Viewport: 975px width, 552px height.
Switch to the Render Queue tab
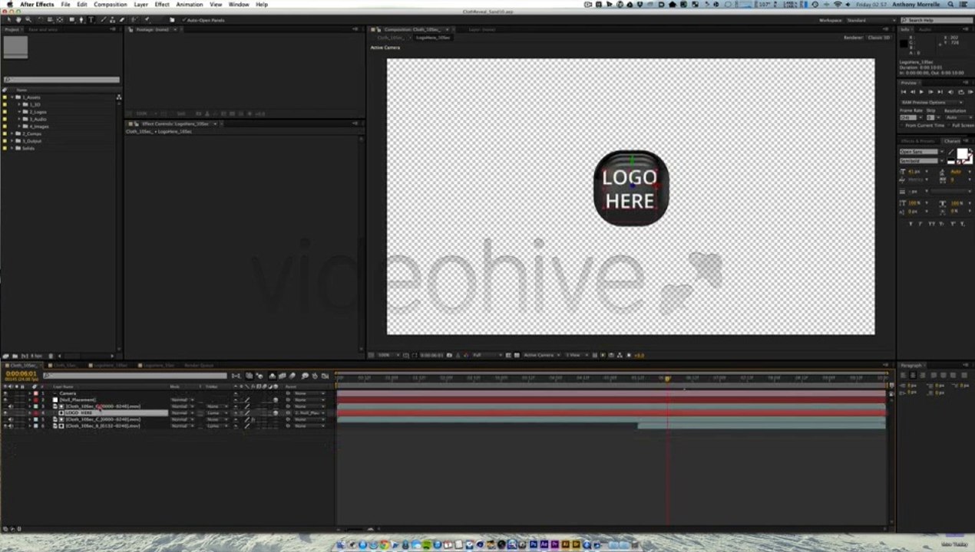(199, 365)
